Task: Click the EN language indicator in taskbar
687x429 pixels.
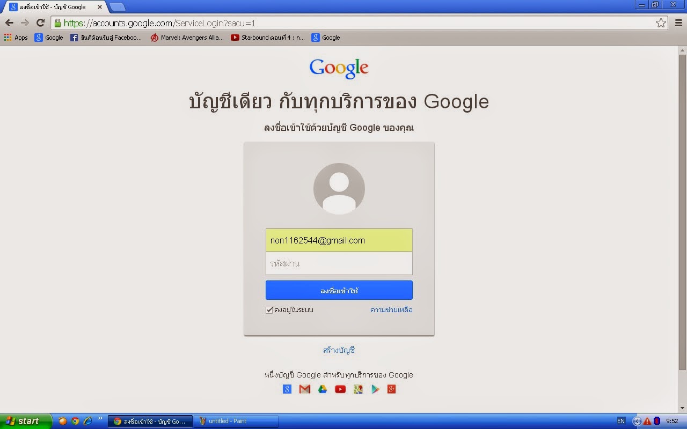Action: [x=621, y=421]
